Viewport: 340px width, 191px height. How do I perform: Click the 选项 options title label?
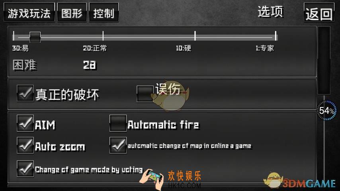coord(270,11)
